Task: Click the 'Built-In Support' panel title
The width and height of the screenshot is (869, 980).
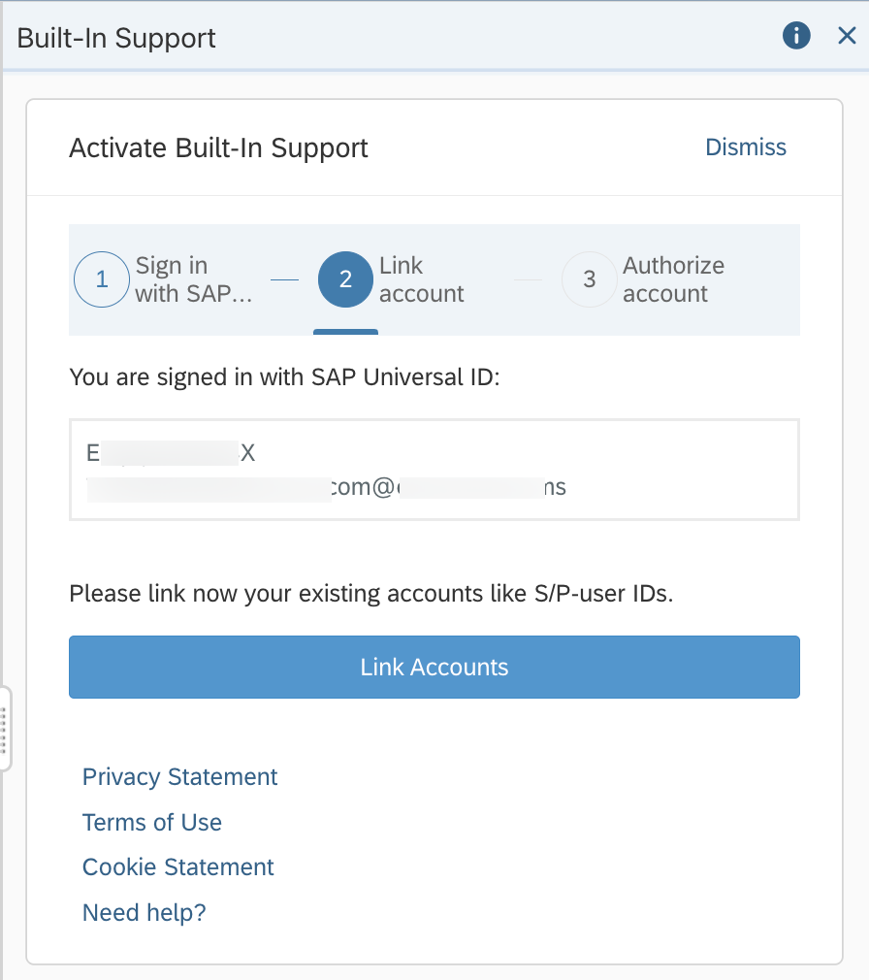Action: tap(116, 38)
